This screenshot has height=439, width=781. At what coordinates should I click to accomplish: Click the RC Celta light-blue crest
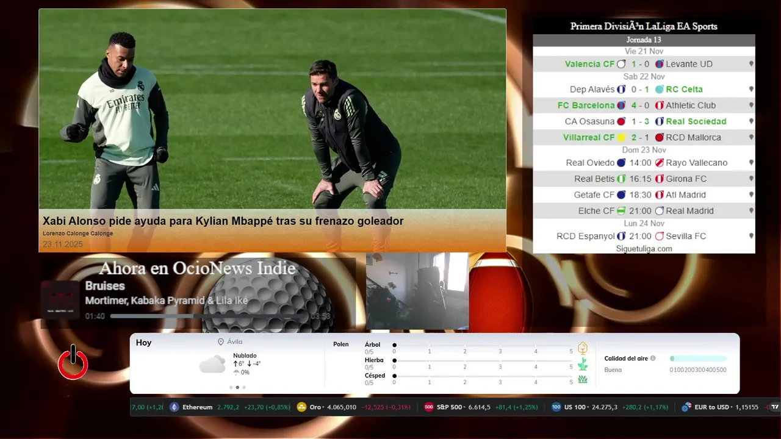click(659, 89)
